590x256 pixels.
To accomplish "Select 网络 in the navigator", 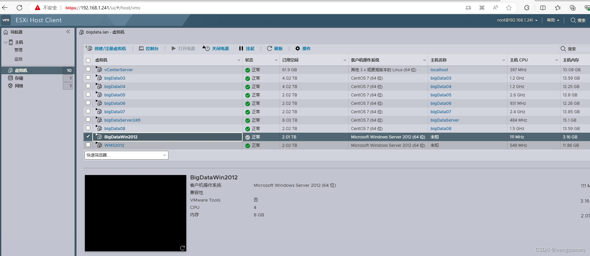I will pyautogui.click(x=19, y=86).
